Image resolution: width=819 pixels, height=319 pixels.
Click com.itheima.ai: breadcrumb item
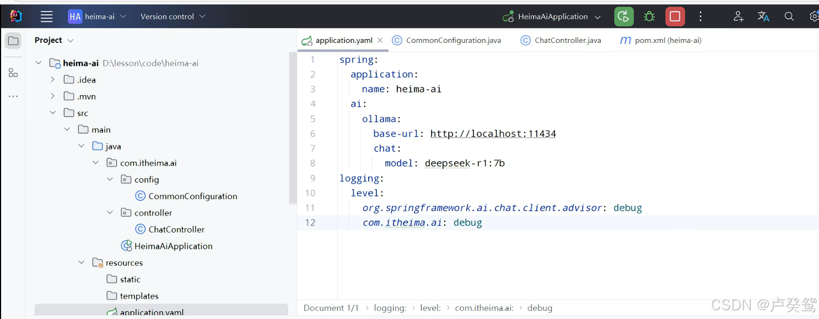pyautogui.click(x=484, y=308)
